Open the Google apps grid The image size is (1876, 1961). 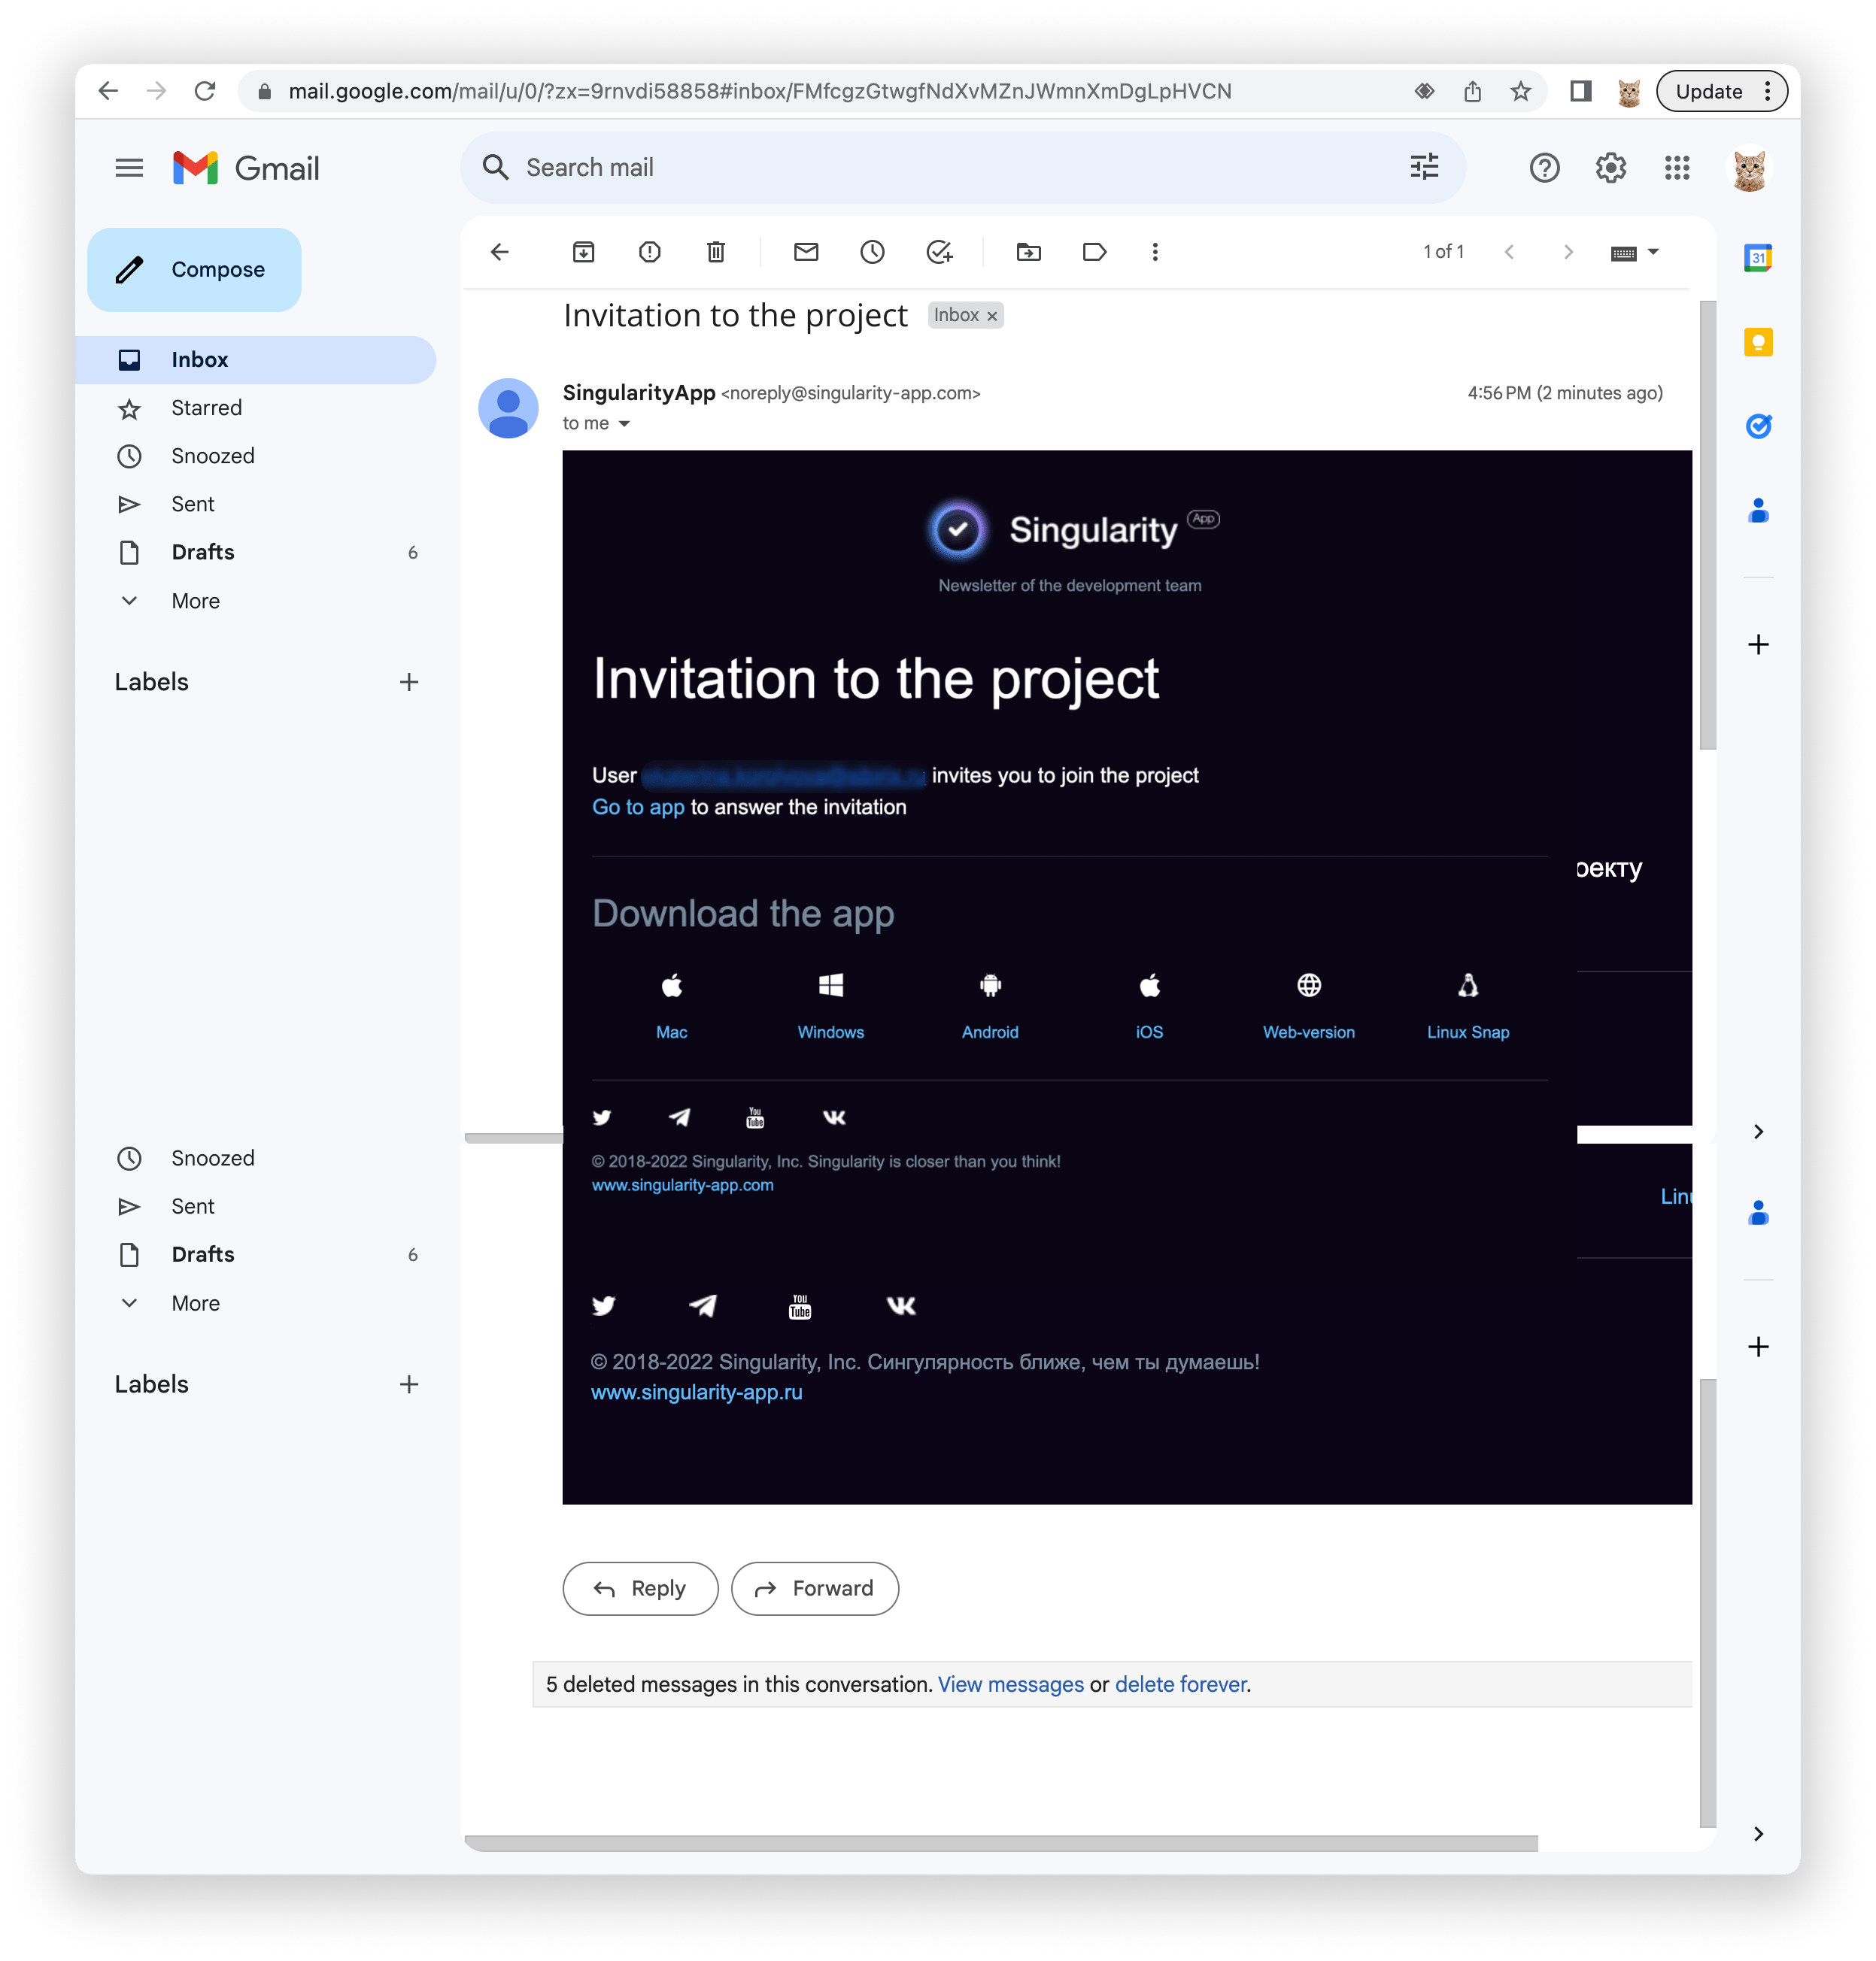1677,168
